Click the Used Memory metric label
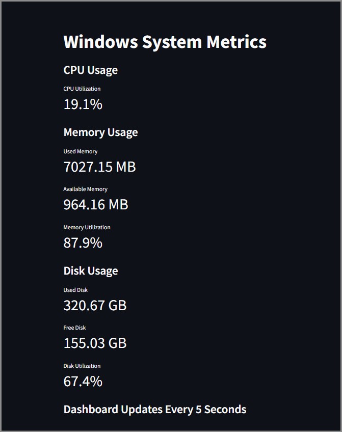This screenshot has width=342, height=432. 80,151
